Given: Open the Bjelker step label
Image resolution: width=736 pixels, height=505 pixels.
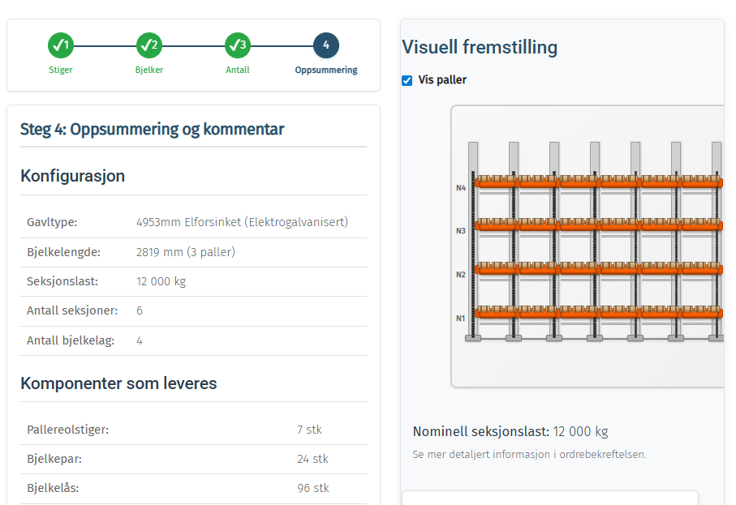Looking at the screenshot, I should click(x=149, y=70).
